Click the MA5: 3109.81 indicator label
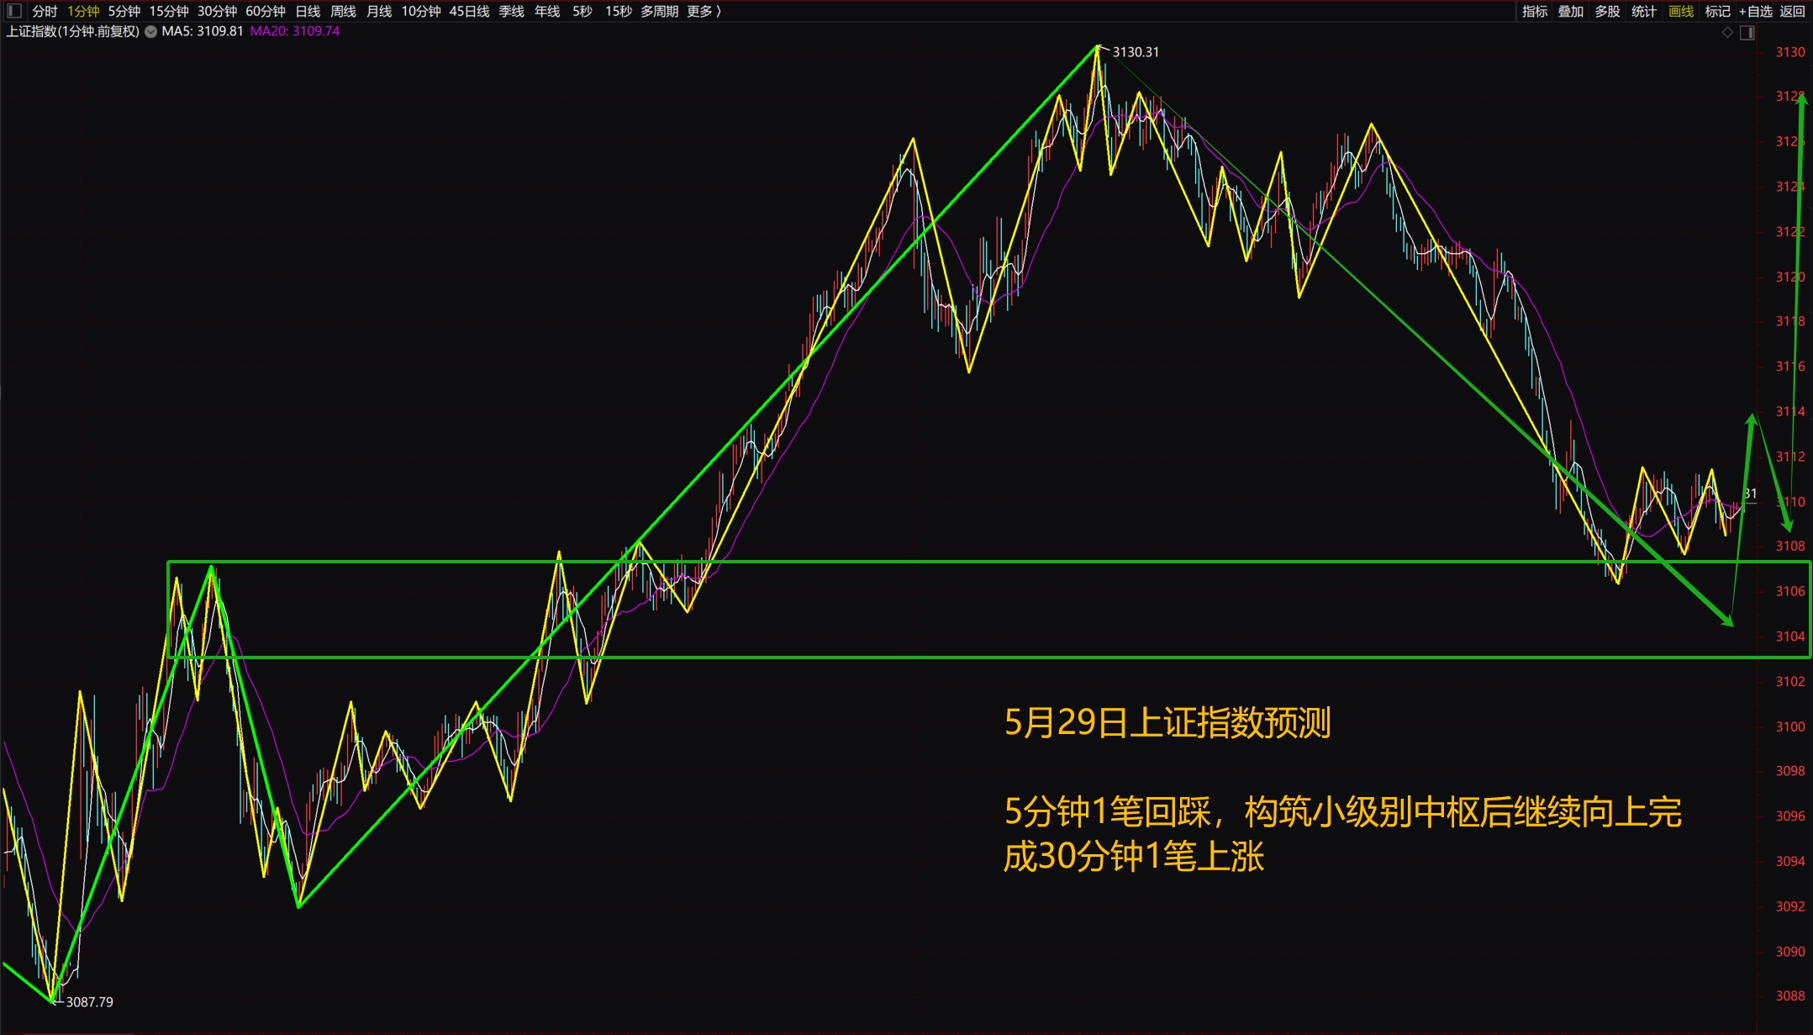Viewport: 1813px width, 1035px height. (203, 31)
